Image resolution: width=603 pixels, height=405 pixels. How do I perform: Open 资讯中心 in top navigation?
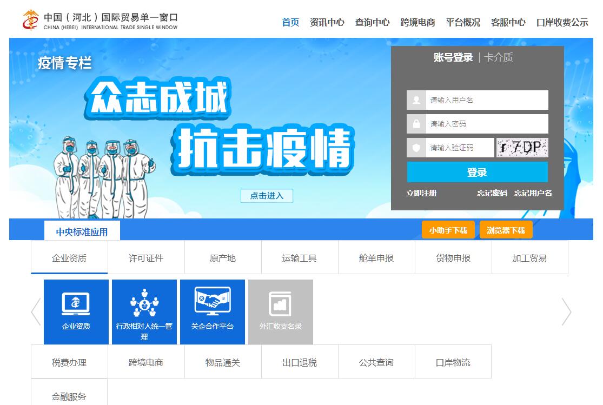click(327, 22)
